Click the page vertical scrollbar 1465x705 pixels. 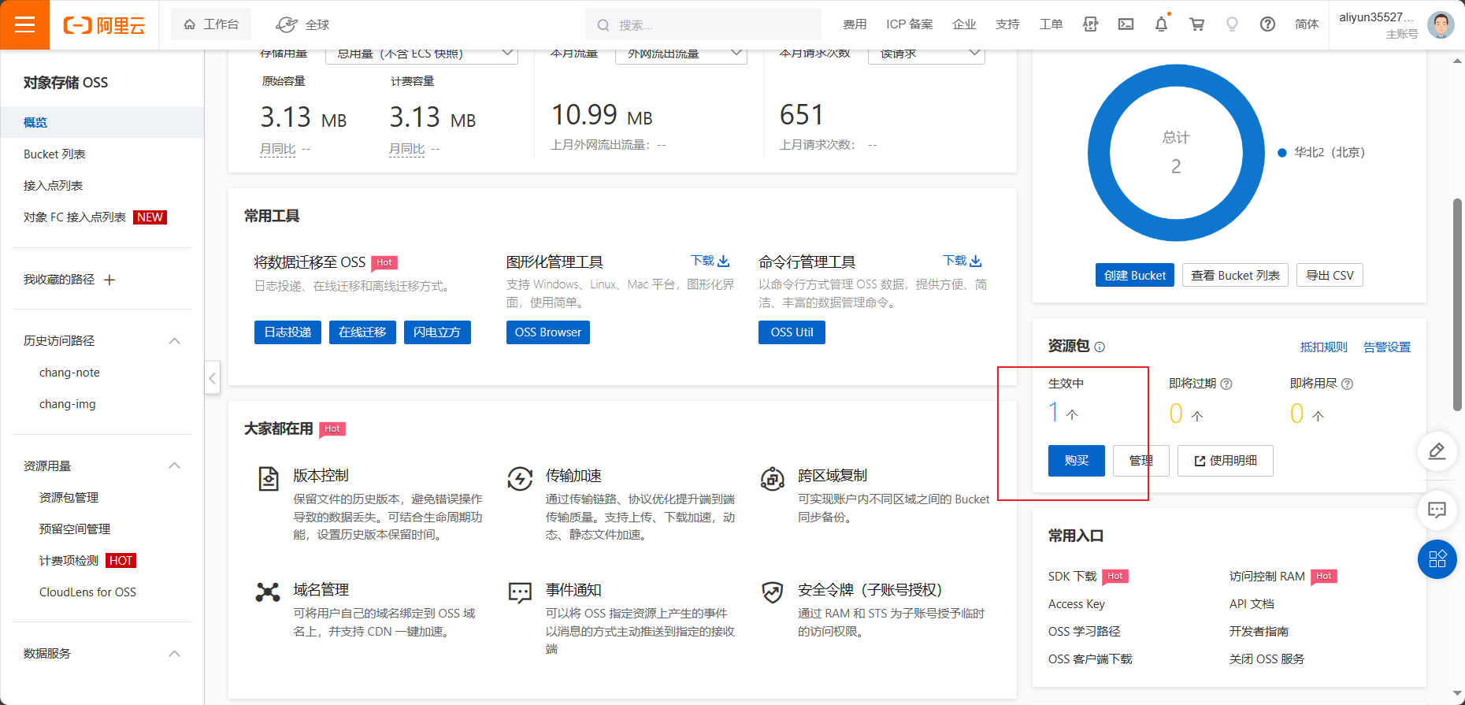click(x=1457, y=304)
